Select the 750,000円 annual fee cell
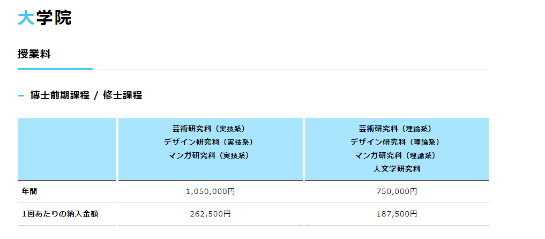 (397, 191)
